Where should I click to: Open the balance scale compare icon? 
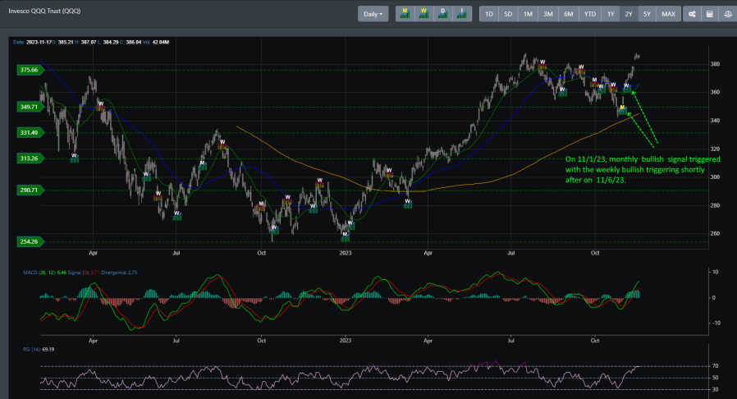728,14
